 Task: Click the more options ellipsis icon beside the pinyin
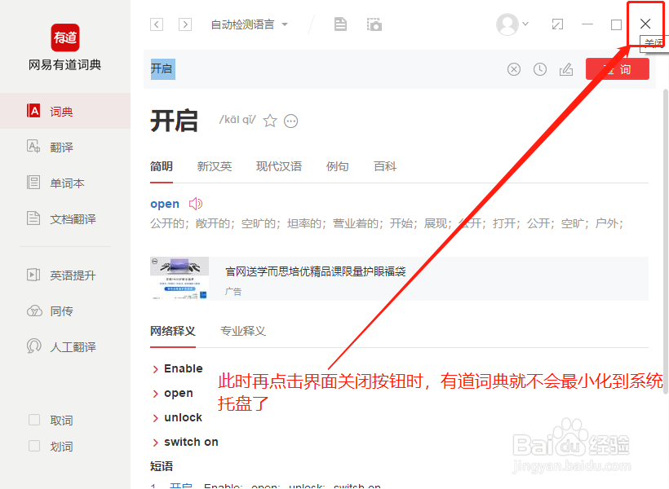point(291,121)
